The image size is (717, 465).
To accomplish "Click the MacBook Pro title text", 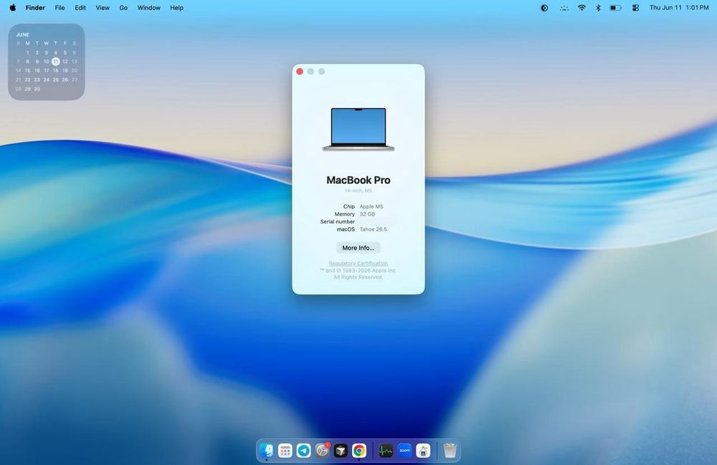I will [358, 180].
